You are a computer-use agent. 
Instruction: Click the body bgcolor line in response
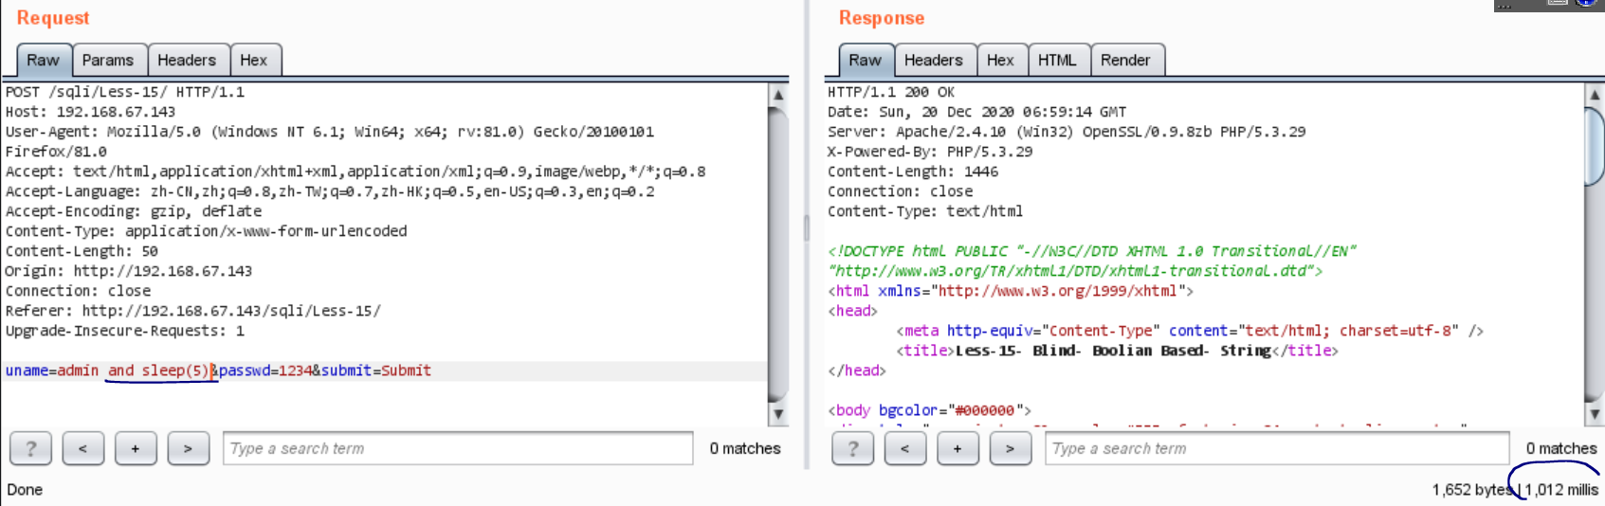(x=929, y=410)
